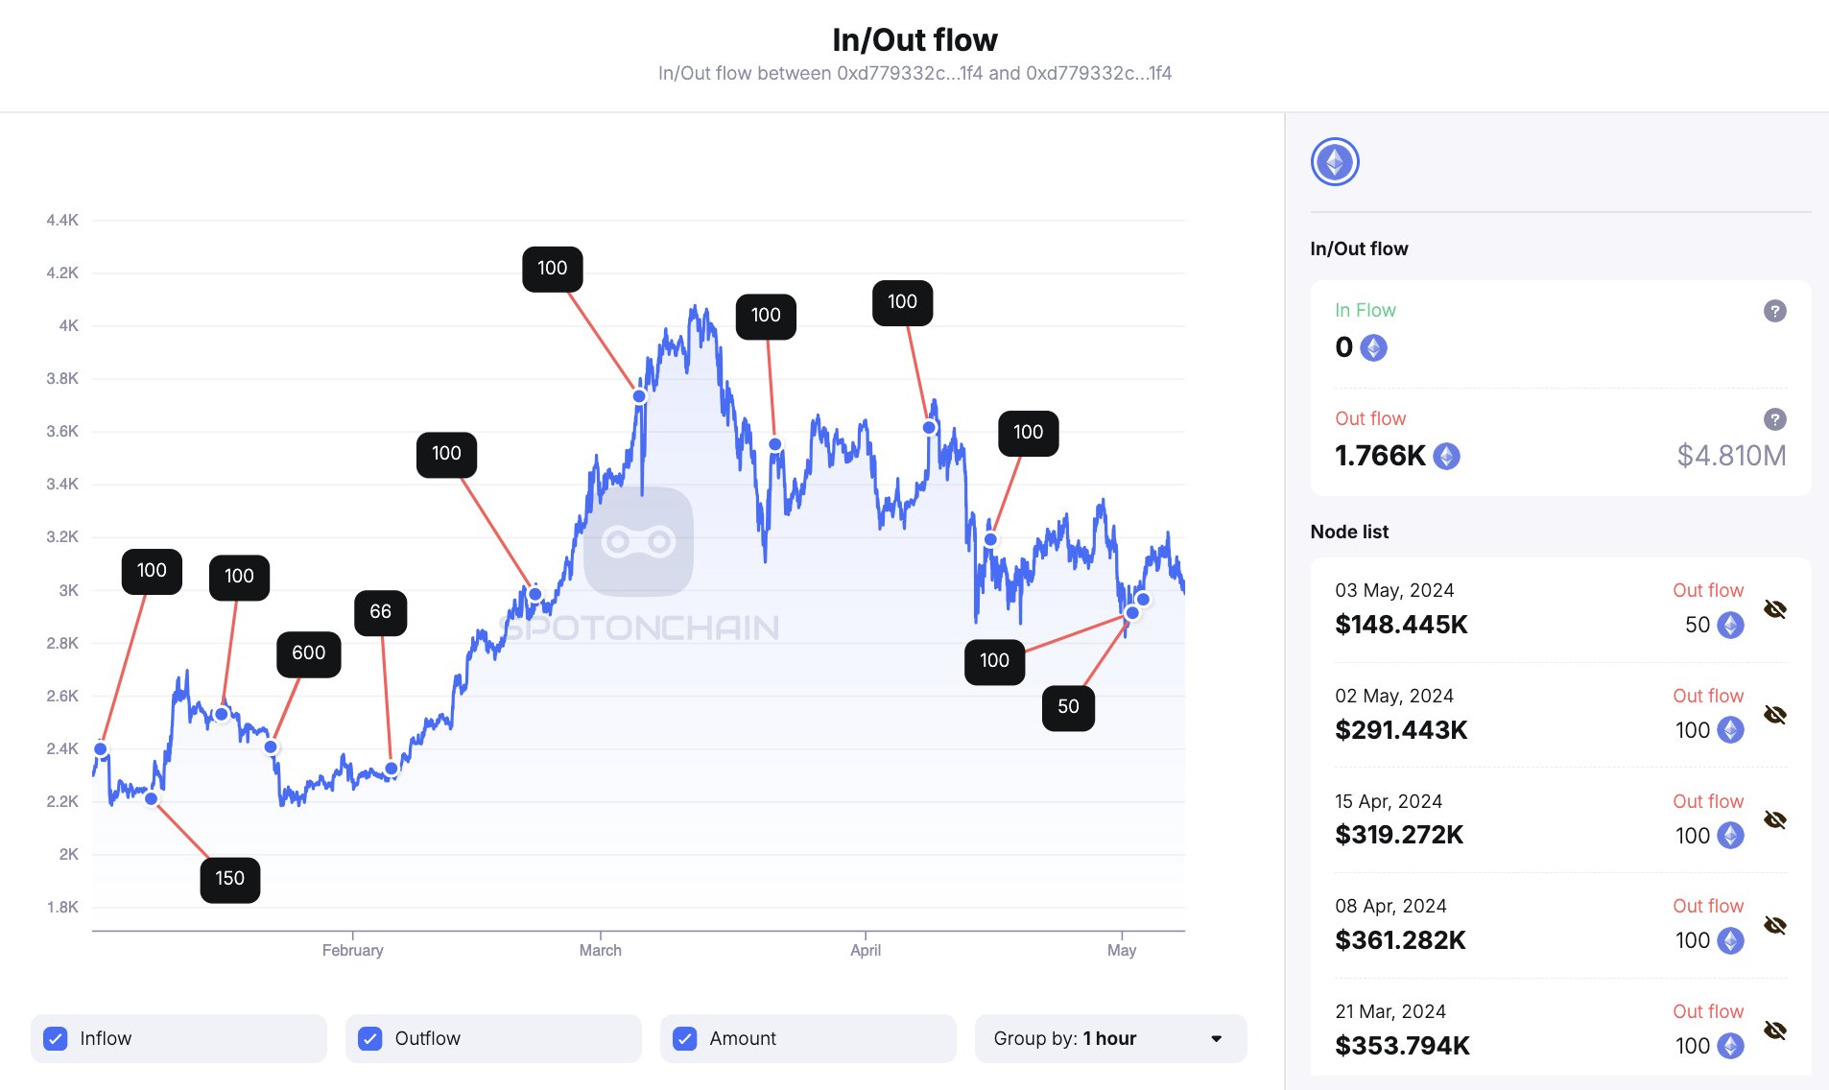Hide the 03 May, 2024 node
This screenshot has height=1090, width=1829.
point(1774,609)
